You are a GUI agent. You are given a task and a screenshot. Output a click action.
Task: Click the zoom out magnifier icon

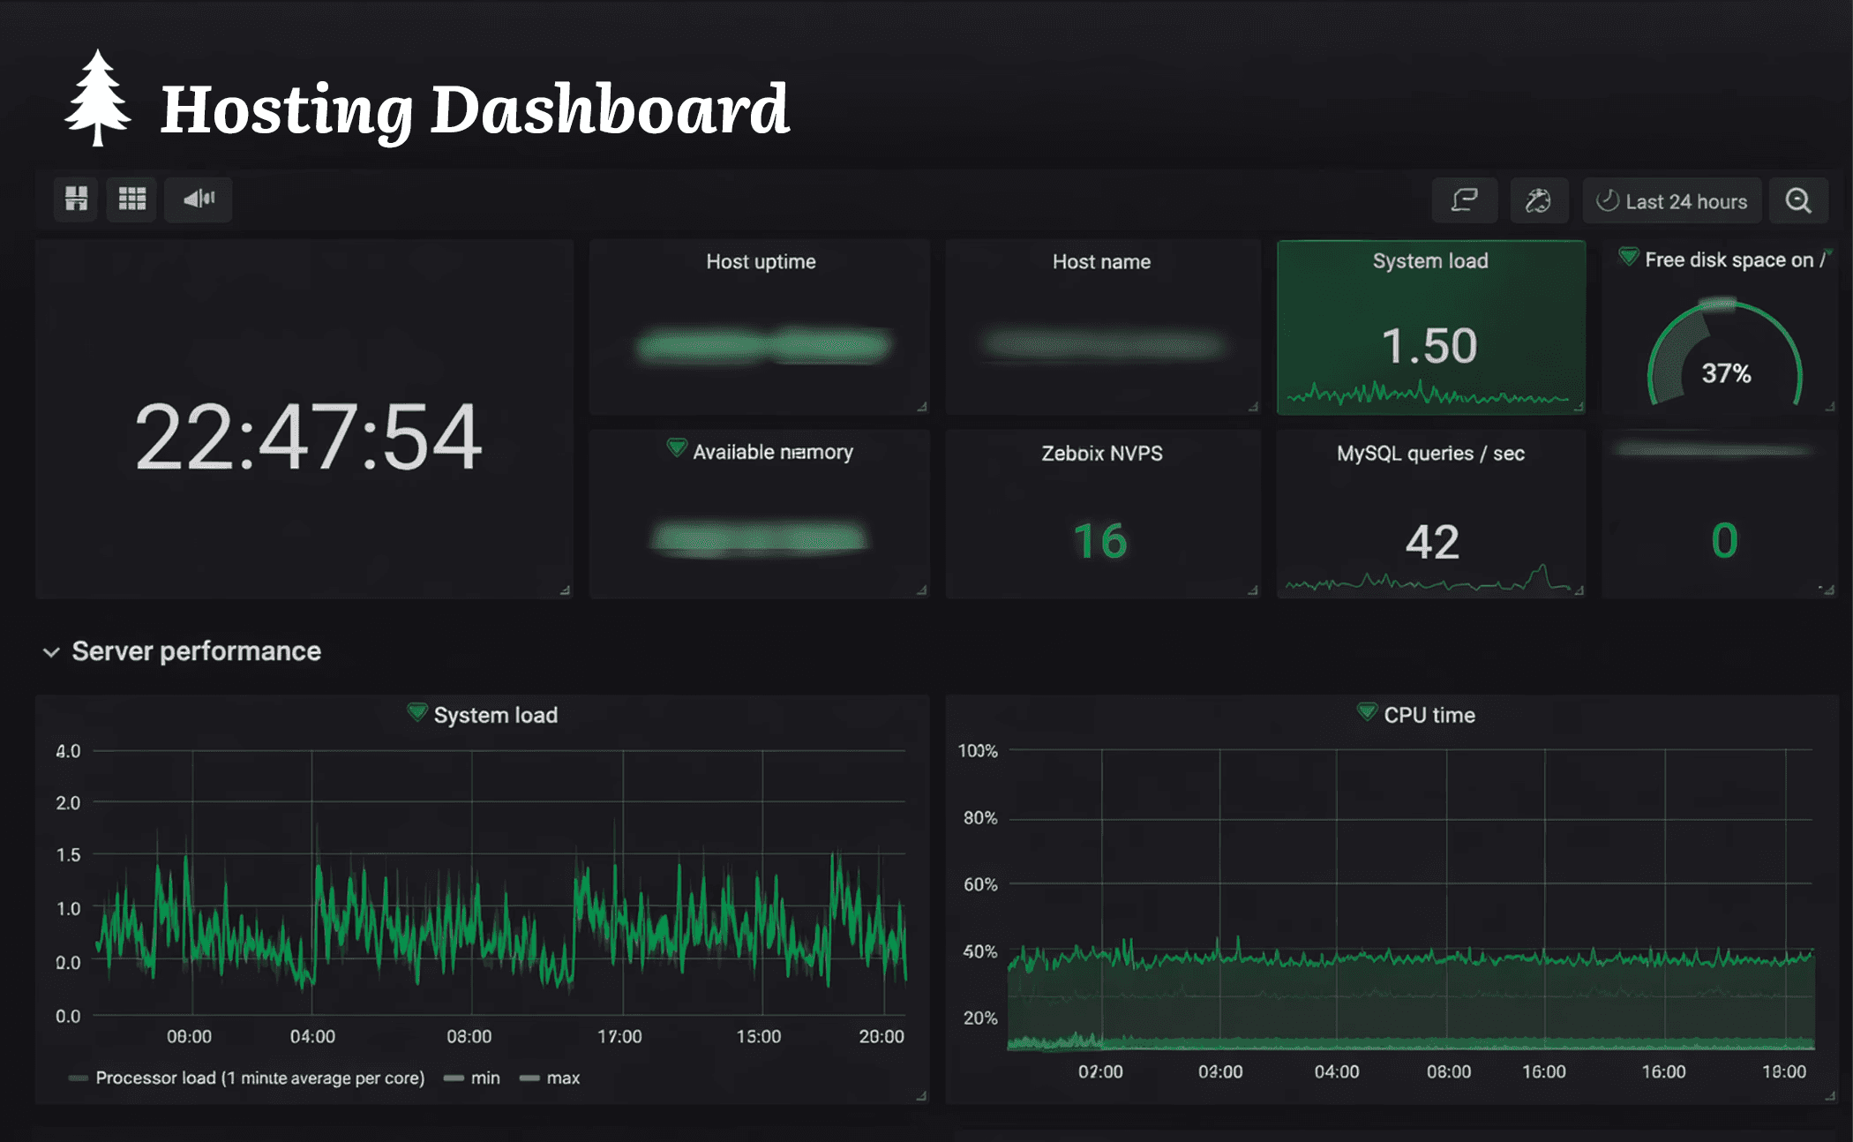1798,200
